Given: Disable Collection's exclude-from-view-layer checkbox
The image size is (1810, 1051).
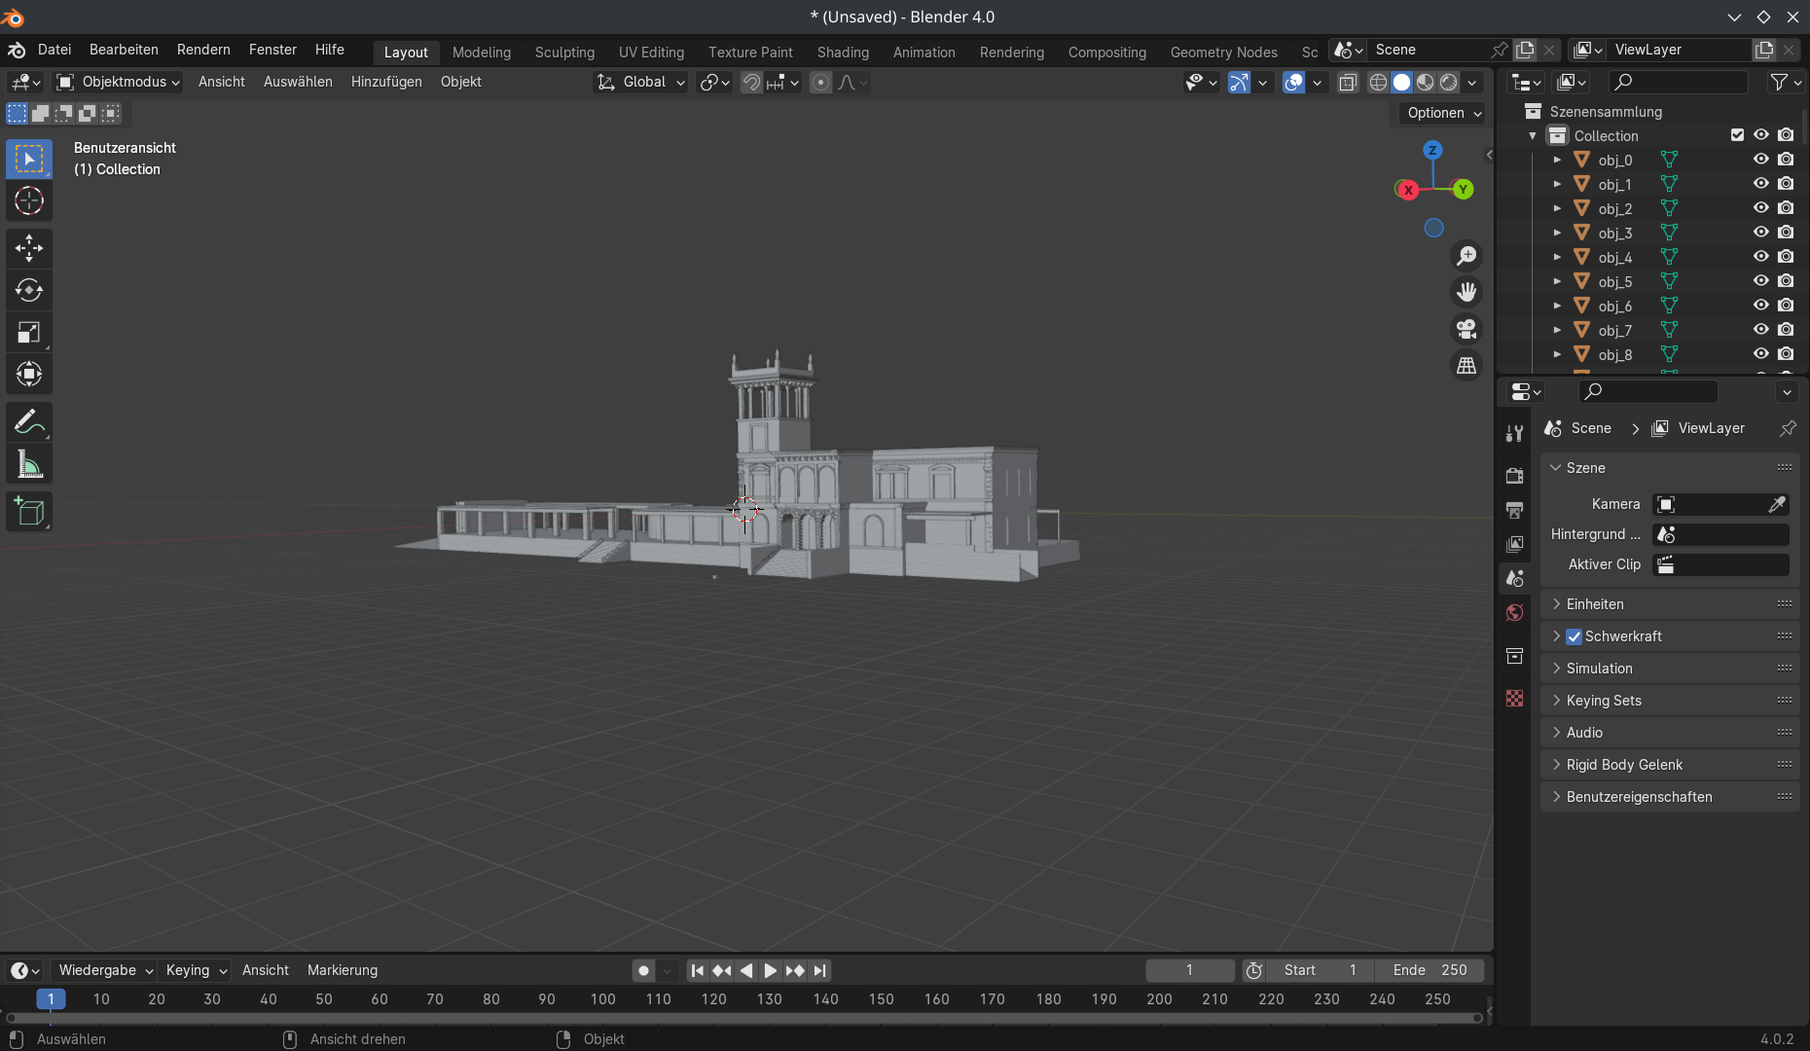Looking at the screenshot, I should tap(1737, 135).
